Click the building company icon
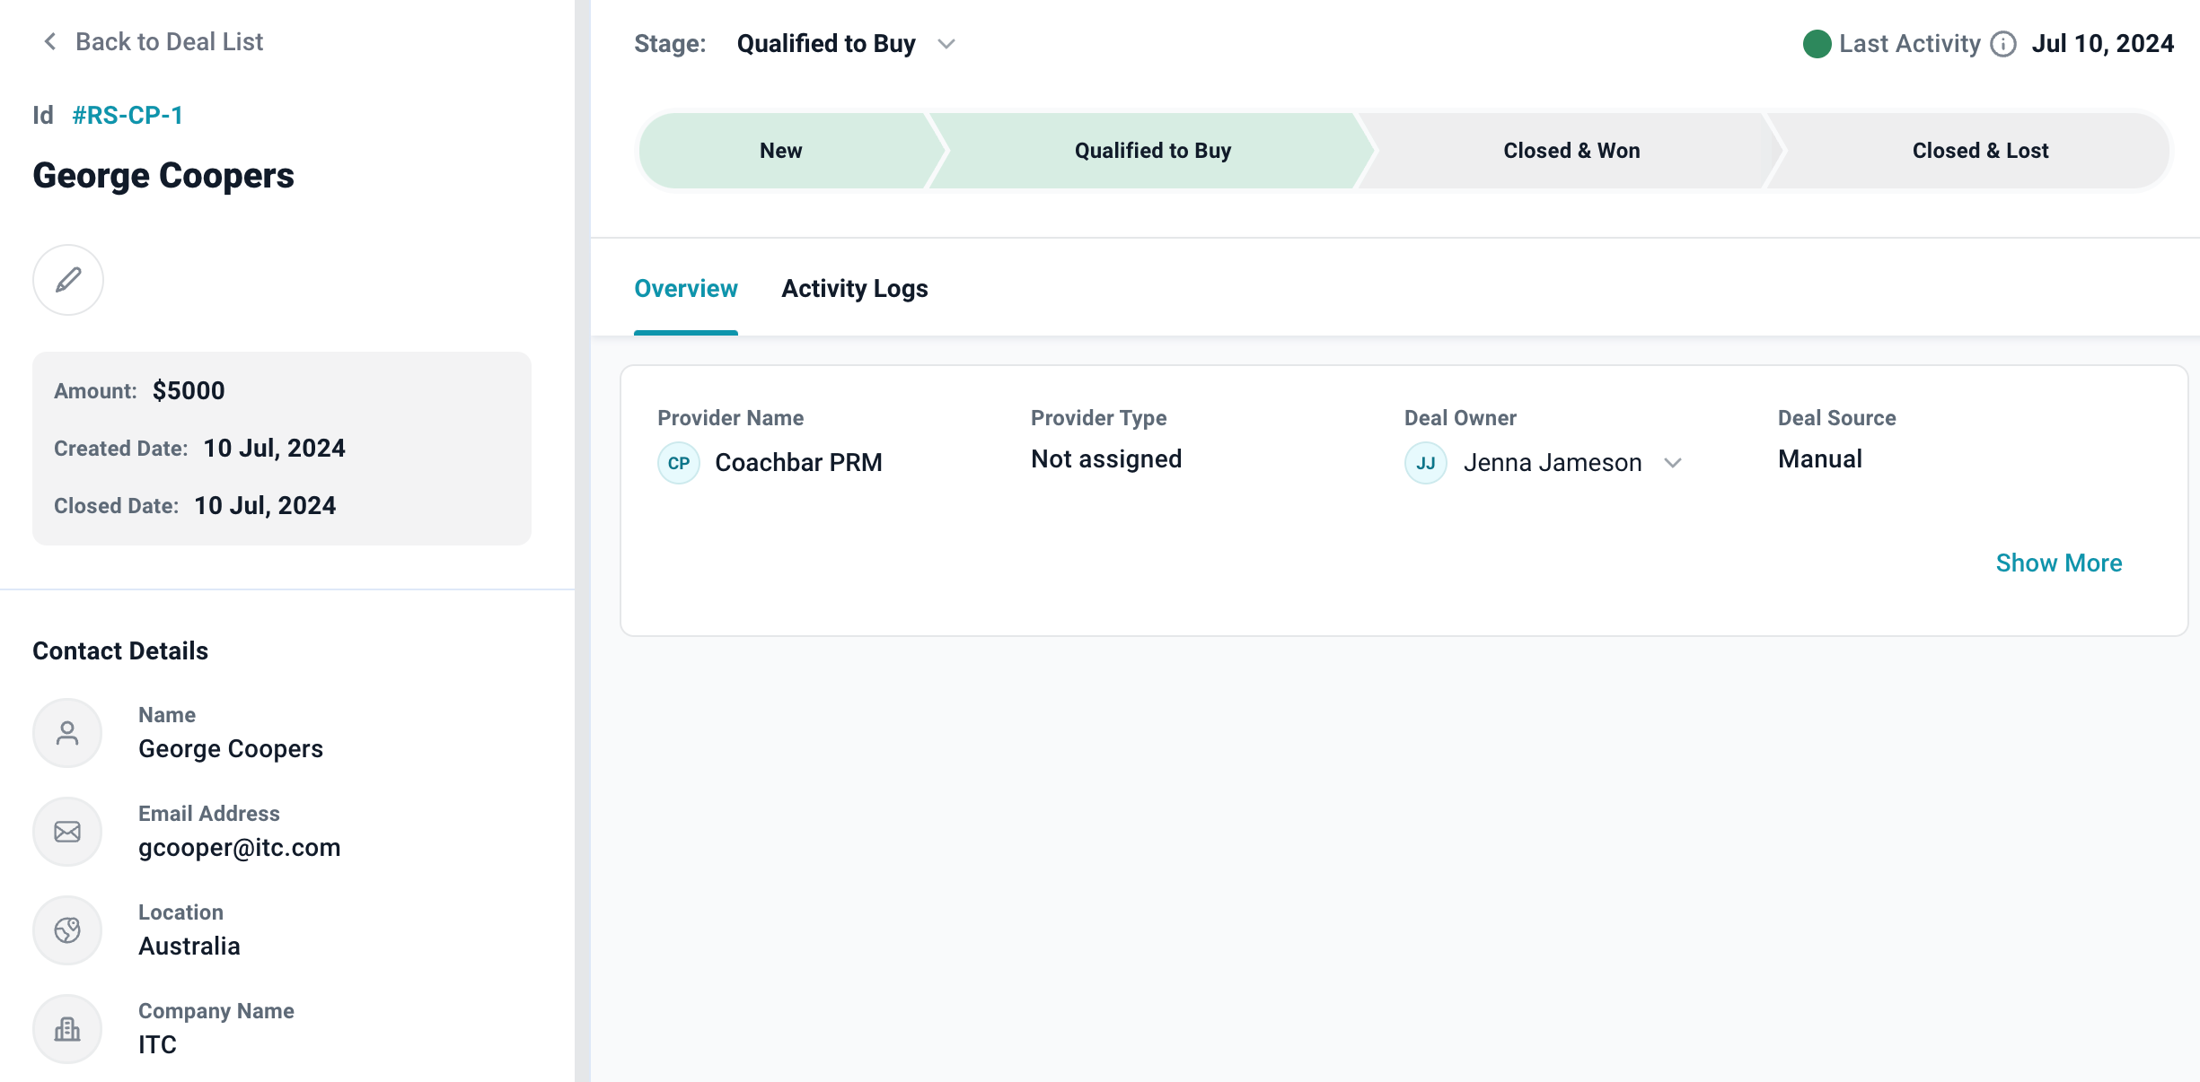2200x1082 pixels. (x=67, y=1029)
